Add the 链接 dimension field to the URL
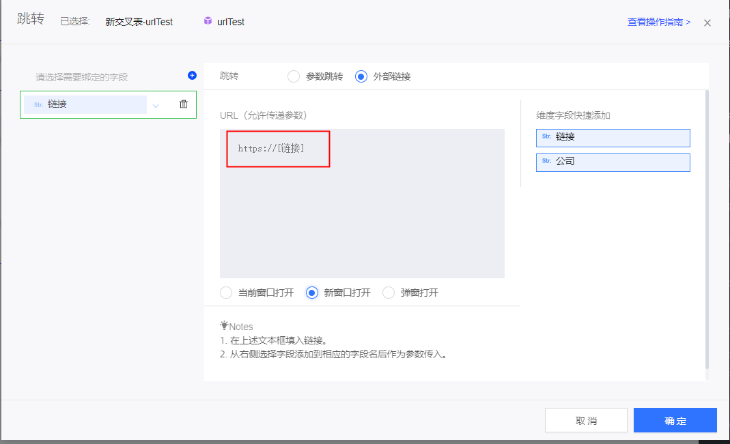Image resolution: width=730 pixels, height=444 pixels. point(613,138)
